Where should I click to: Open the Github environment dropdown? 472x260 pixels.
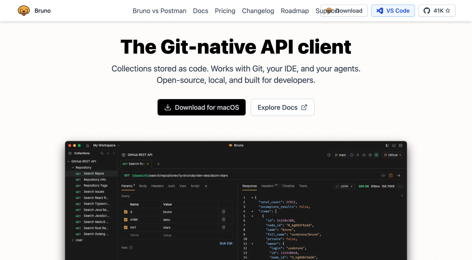tap(392, 155)
